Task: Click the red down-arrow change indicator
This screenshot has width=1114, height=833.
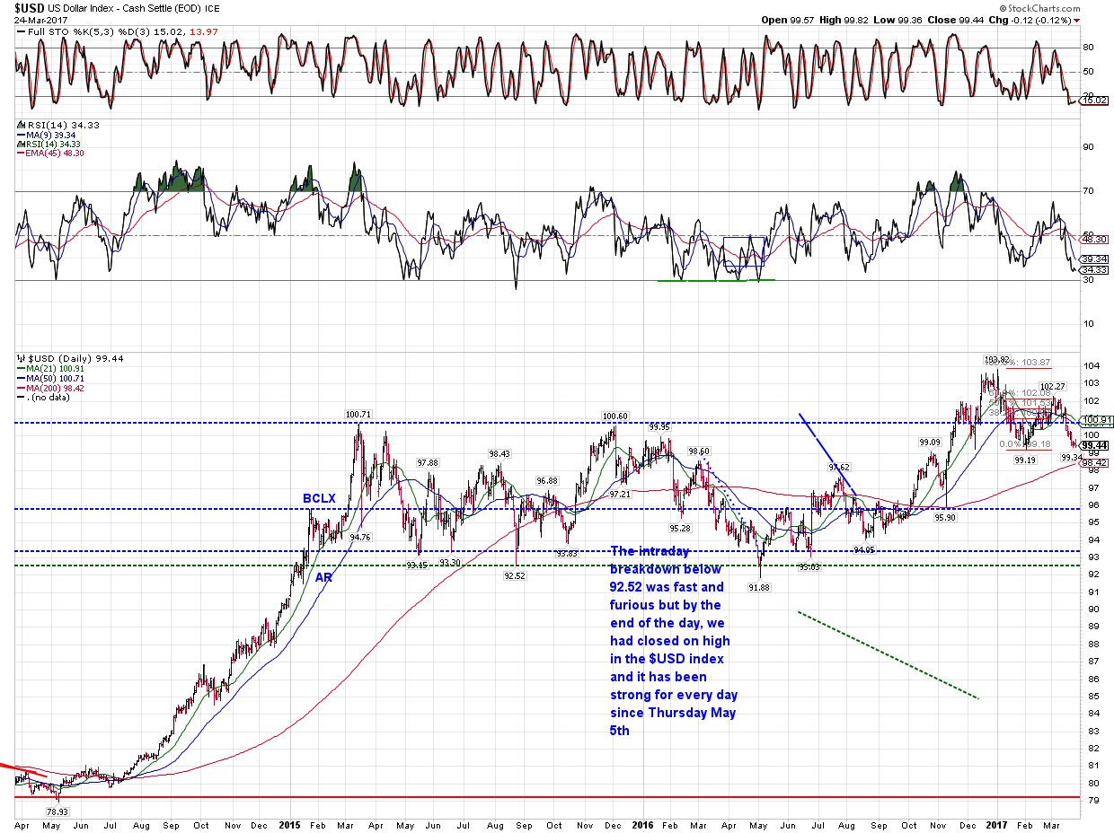Action: pos(1076,20)
